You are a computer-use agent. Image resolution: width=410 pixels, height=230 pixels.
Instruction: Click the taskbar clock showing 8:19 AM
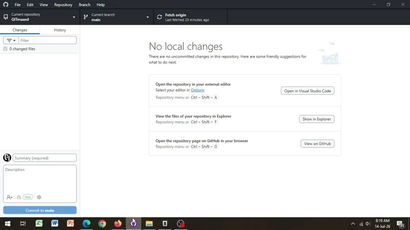click(382, 223)
